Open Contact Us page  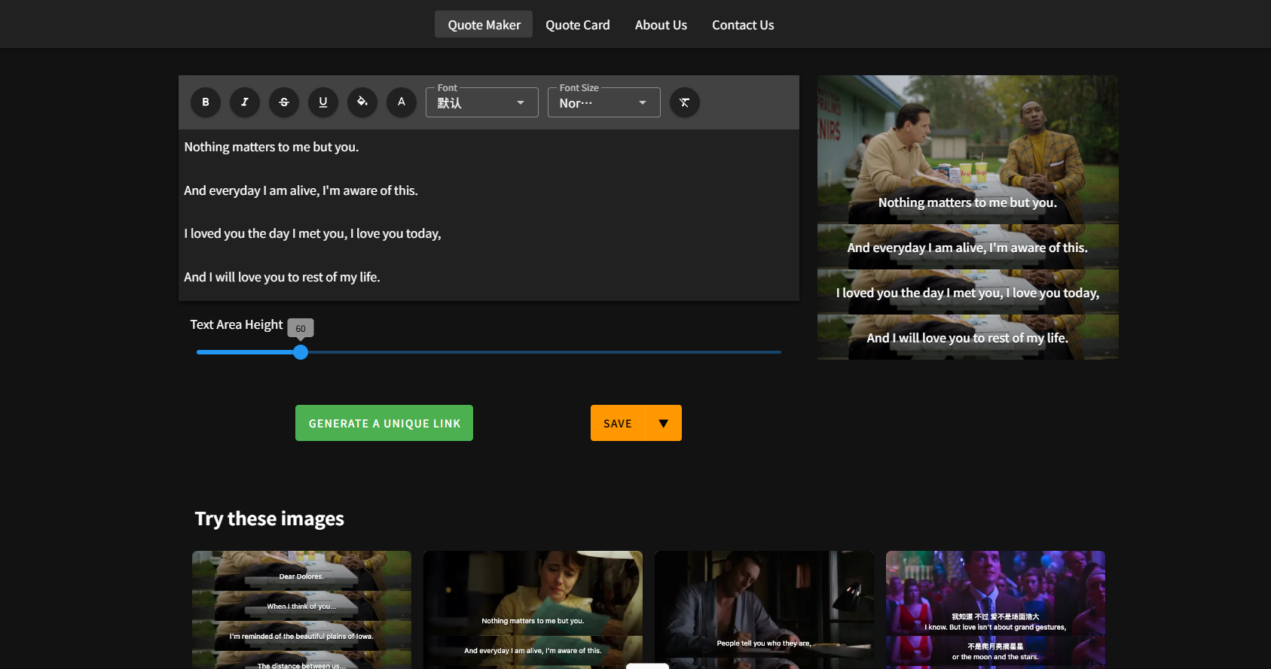click(743, 25)
